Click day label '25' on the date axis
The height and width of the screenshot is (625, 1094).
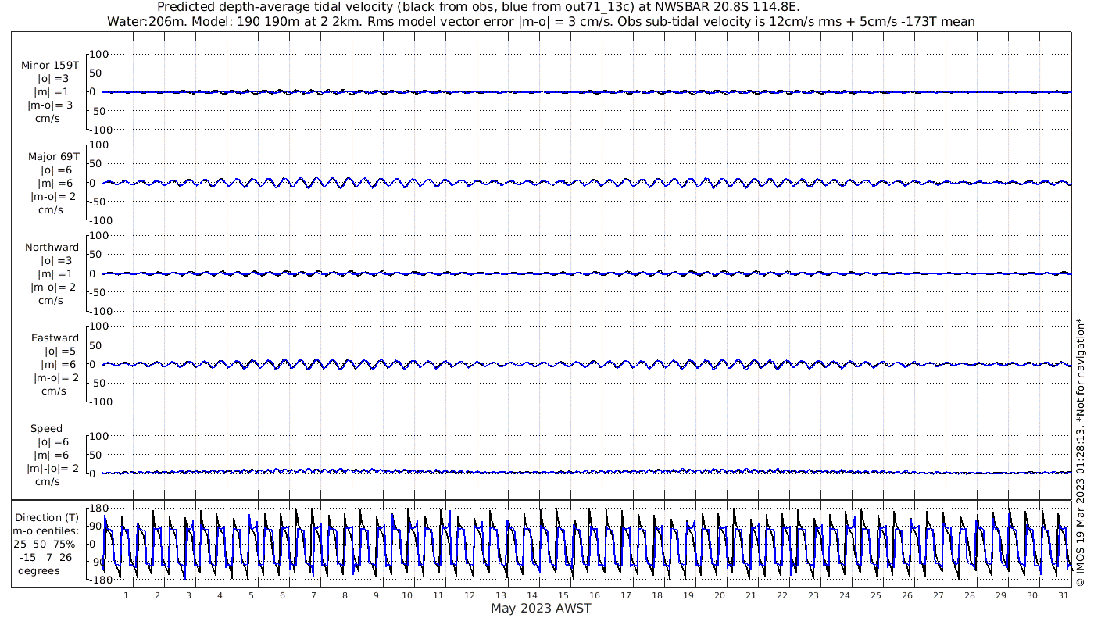876,595
